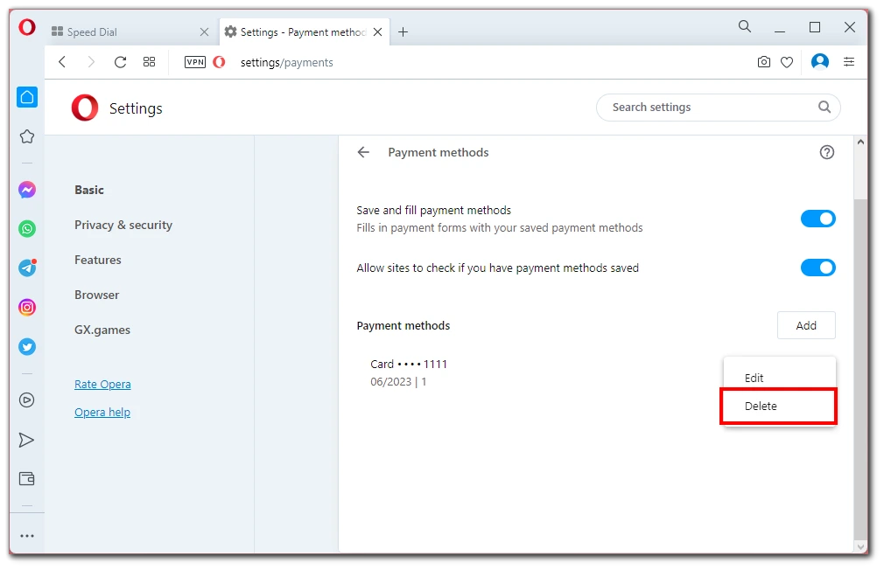Go back with the browser back arrow

(x=62, y=62)
